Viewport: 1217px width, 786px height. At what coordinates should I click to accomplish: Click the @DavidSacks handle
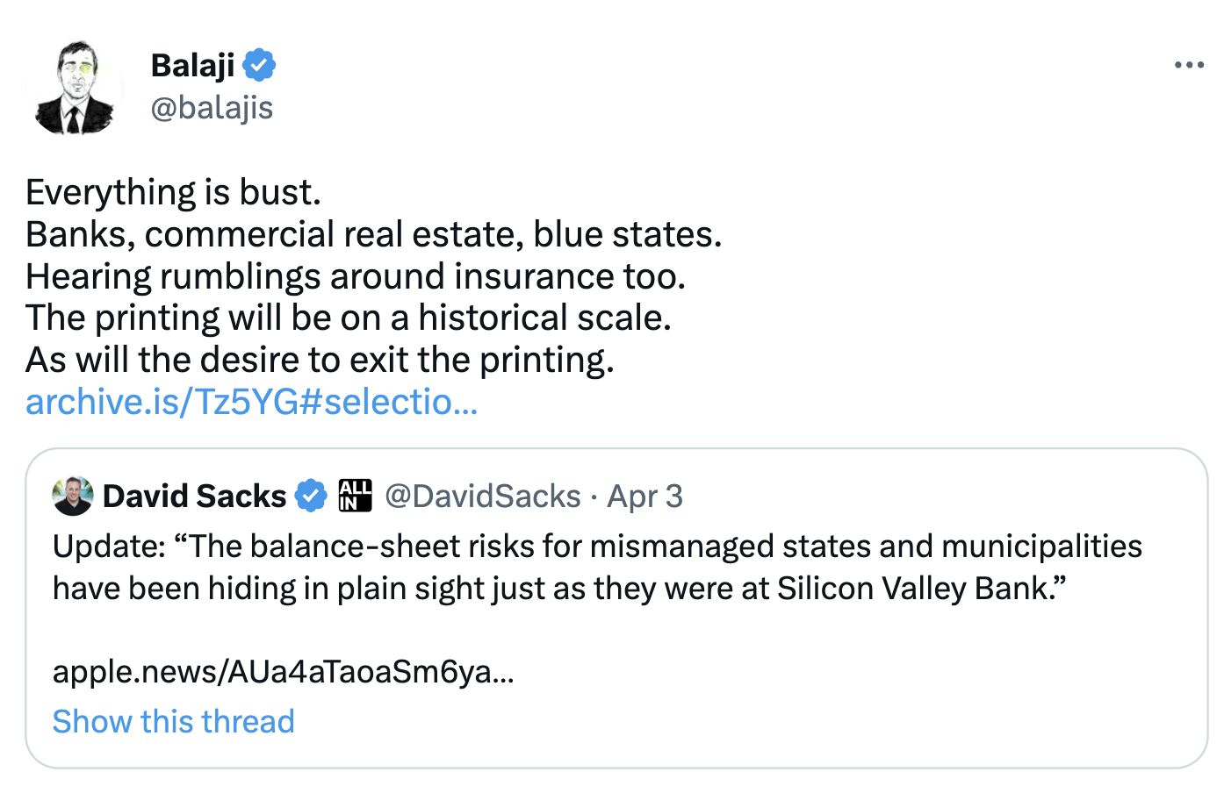483,497
